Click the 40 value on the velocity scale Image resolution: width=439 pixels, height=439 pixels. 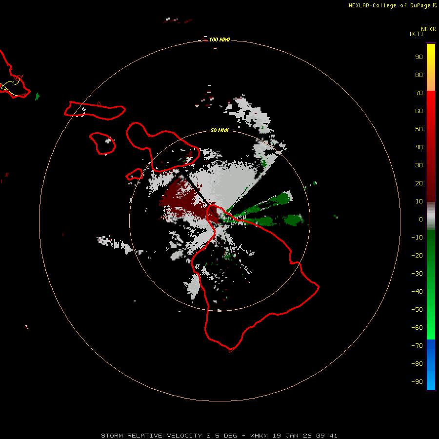(x=419, y=147)
